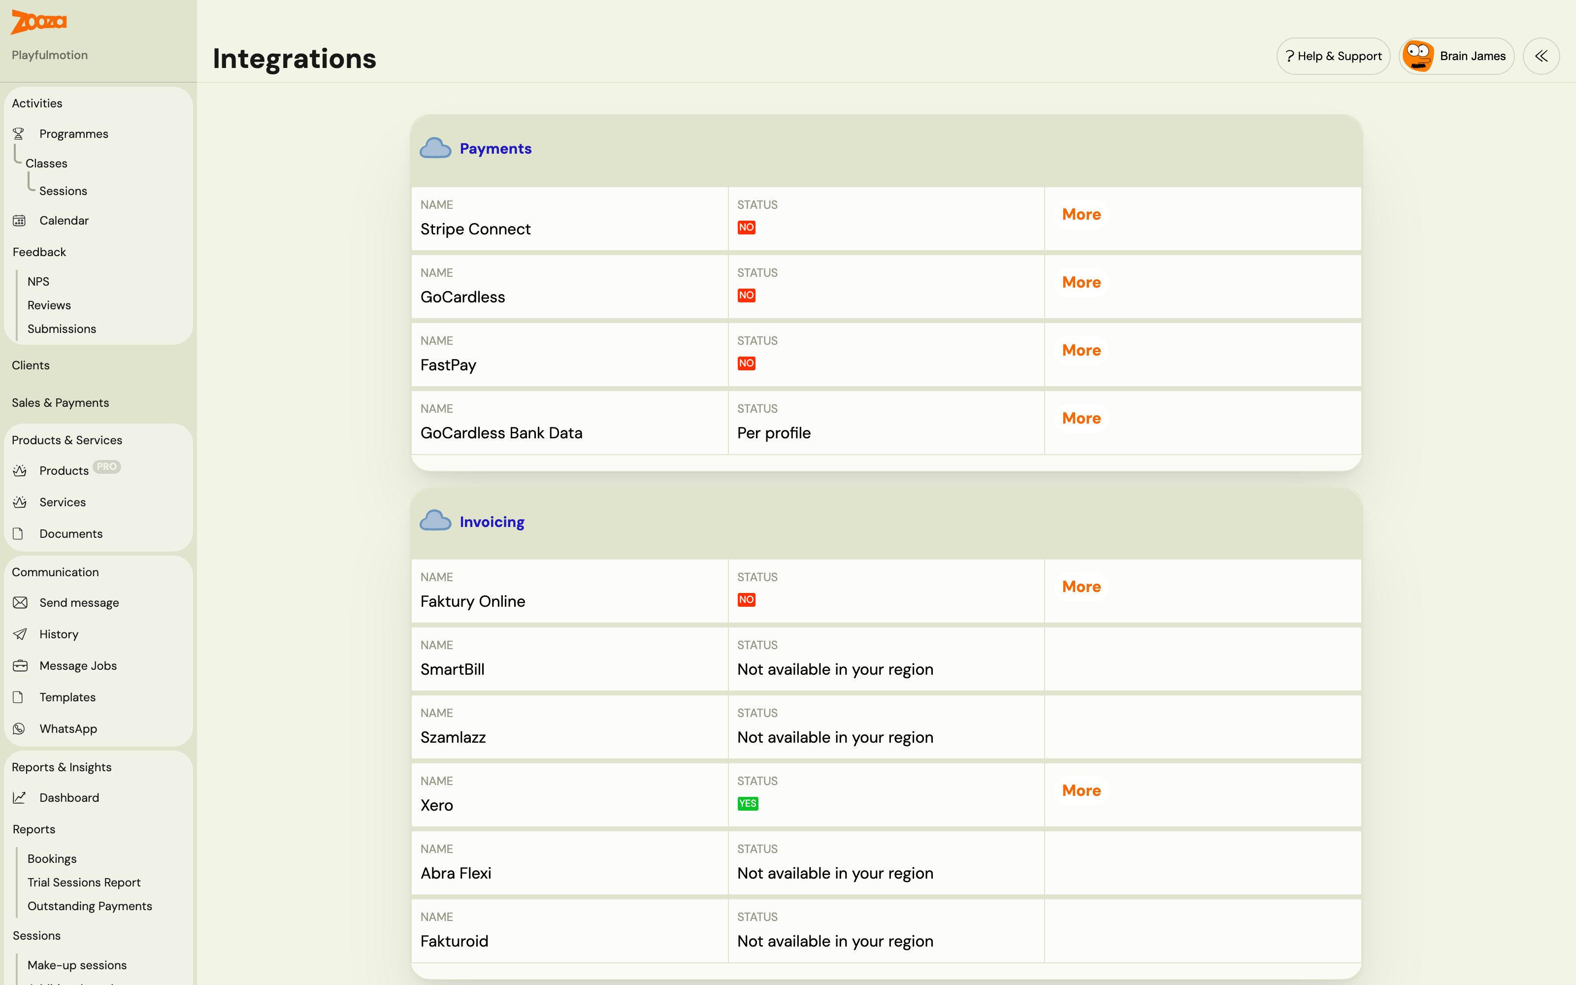
Task: Click the Send message envelope icon
Action: (x=20, y=603)
